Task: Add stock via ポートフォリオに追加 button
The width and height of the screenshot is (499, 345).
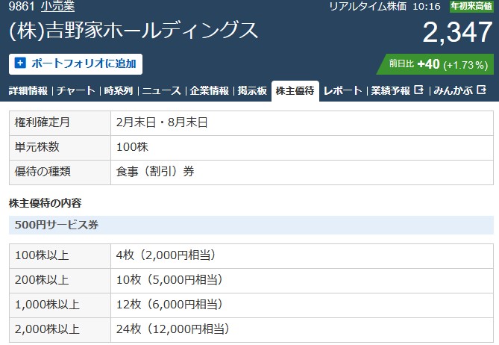Action: [76, 64]
